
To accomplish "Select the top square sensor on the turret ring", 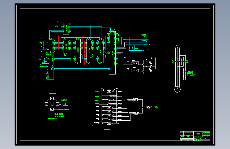I will coord(52,99).
